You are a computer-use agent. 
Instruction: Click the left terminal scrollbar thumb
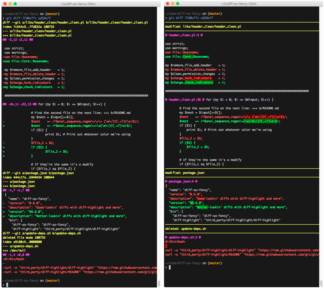(x=159, y=283)
